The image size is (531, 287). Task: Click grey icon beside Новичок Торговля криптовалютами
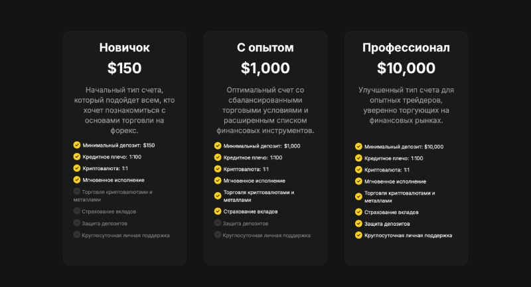point(77,191)
